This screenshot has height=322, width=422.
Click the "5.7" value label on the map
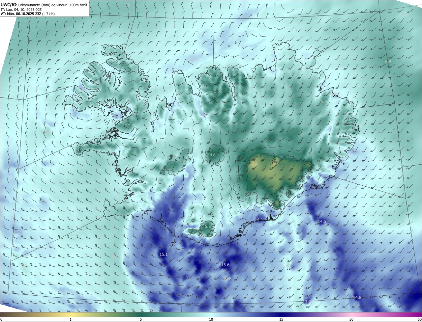pos(128,123)
